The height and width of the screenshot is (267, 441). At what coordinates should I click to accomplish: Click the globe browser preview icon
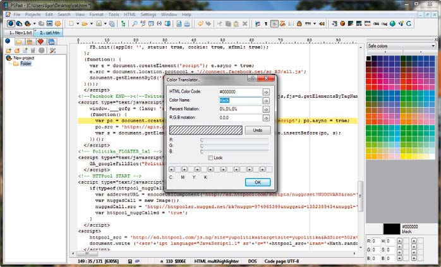(392, 23)
